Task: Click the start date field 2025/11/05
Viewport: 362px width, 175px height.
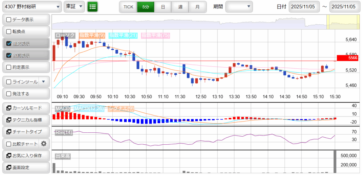Action: click(304, 7)
